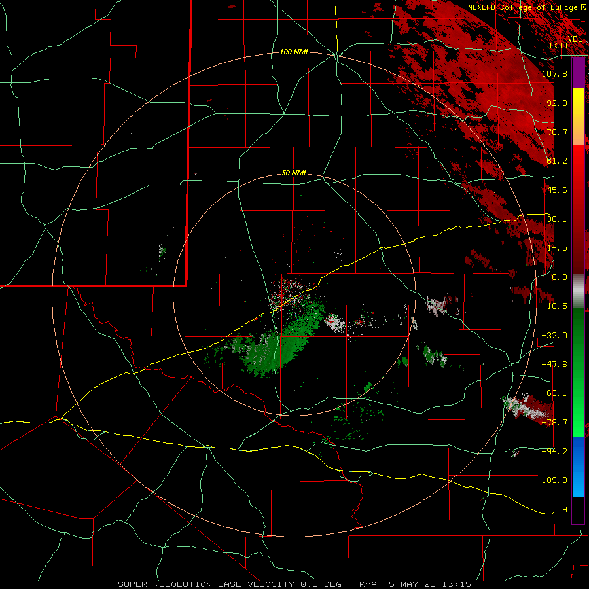Click the [KT] units label
Viewport: 589px width, 589px height.
(x=558, y=45)
